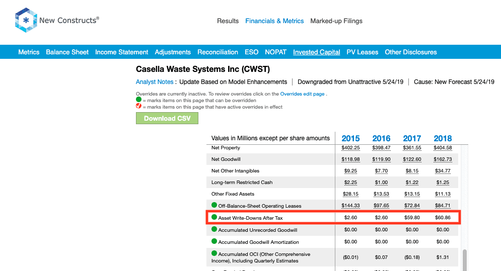
Task: Click Other Fixed Assets 2016 value $13.53
Action: click(381, 194)
